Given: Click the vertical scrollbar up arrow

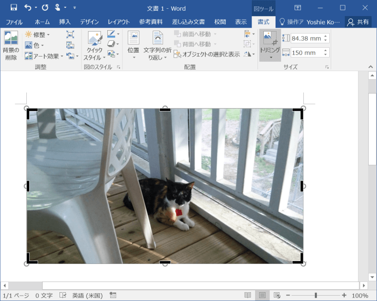Looking at the screenshot, I should pos(372,75).
